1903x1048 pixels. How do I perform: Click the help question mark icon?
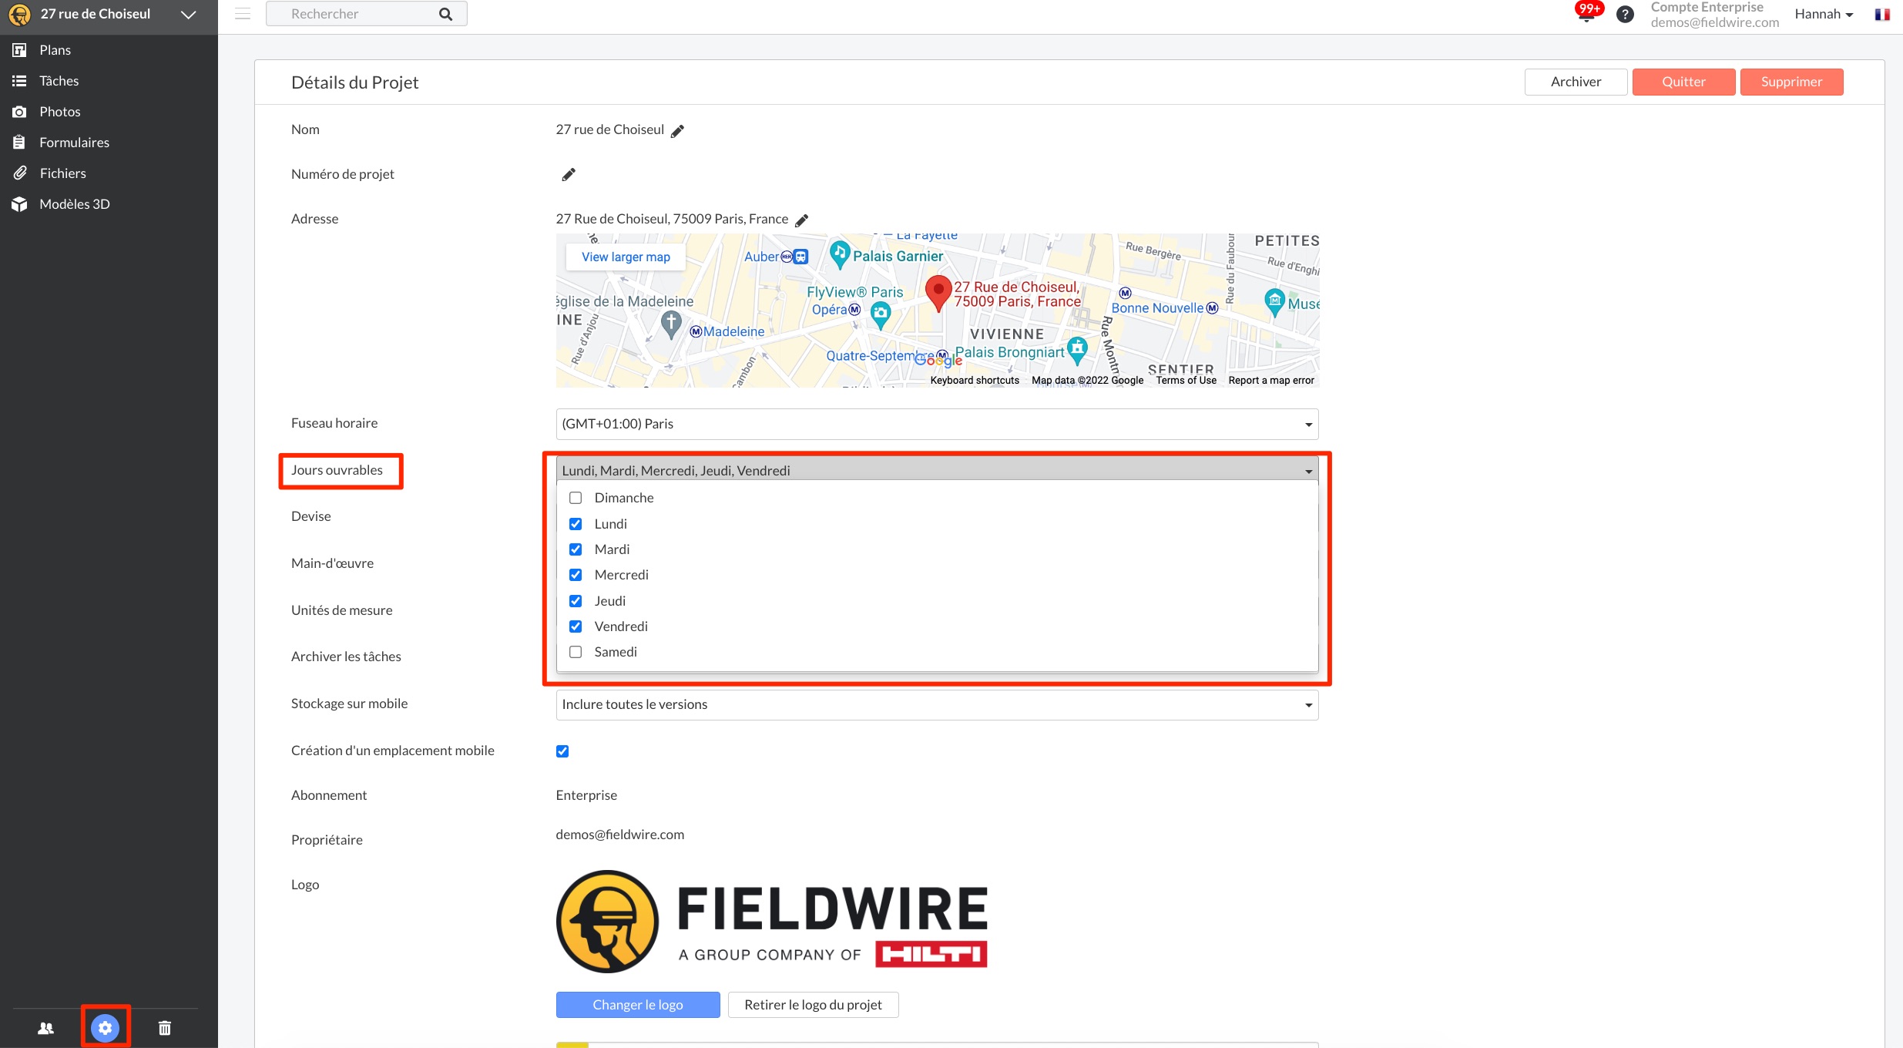click(x=1625, y=14)
